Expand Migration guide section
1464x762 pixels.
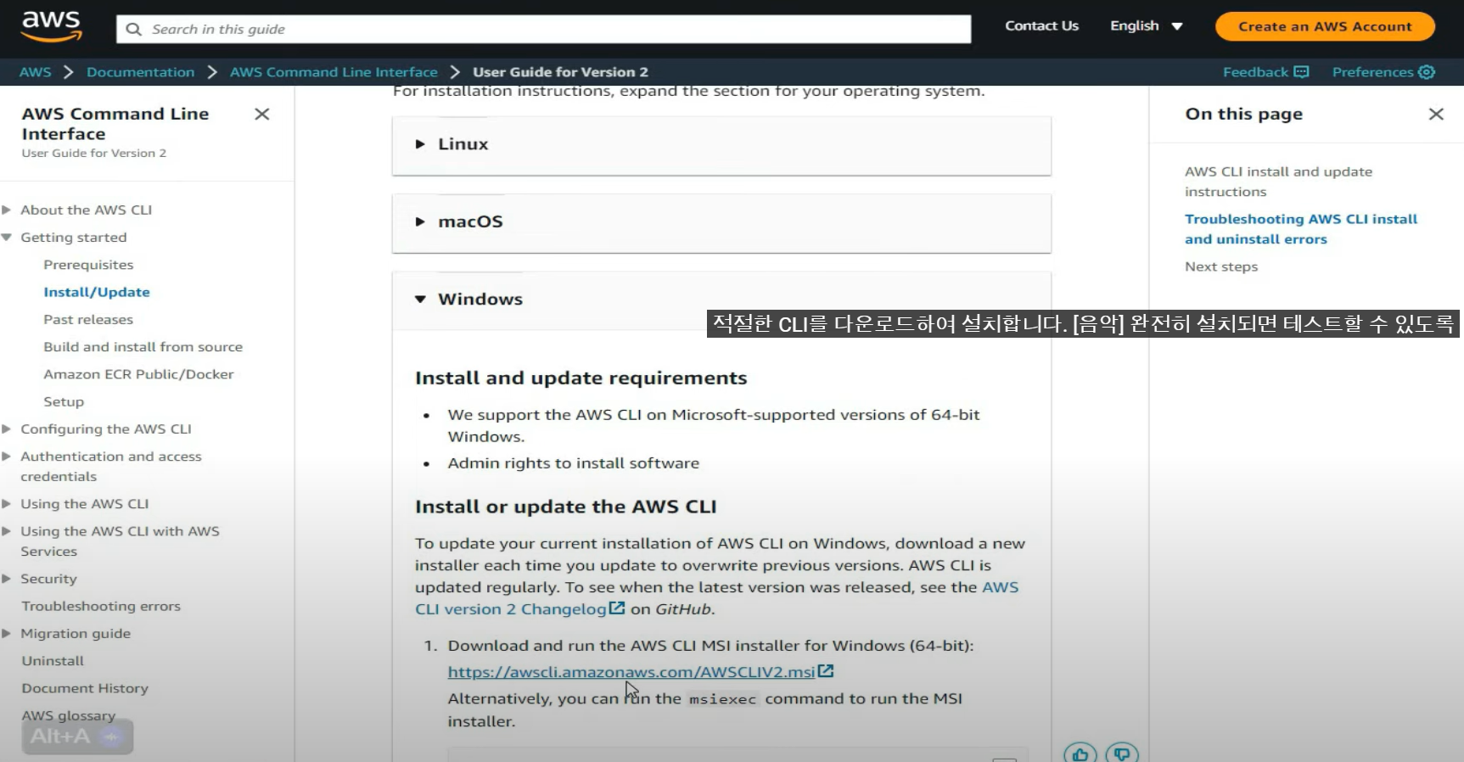pos(6,634)
